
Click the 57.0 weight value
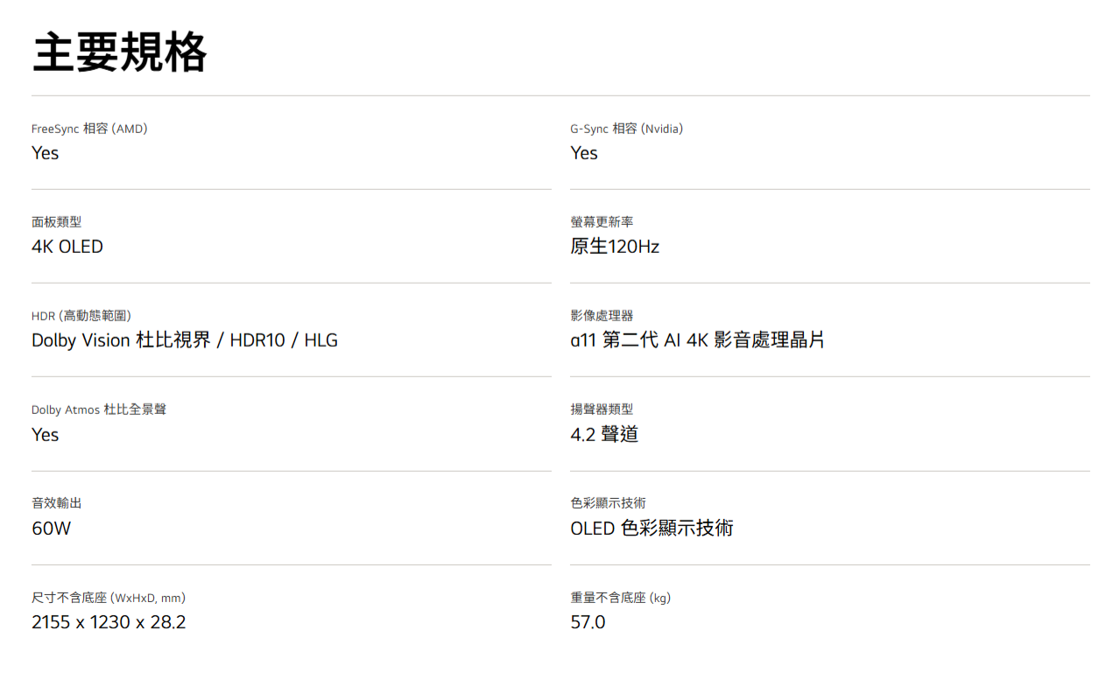(588, 622)
